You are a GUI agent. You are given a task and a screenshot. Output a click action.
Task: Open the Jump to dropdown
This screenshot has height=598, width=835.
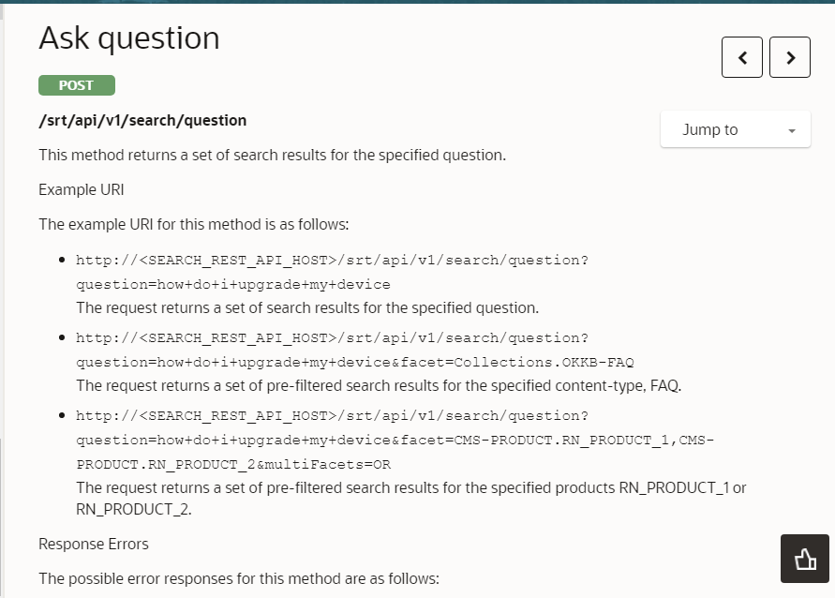[735, 130]
